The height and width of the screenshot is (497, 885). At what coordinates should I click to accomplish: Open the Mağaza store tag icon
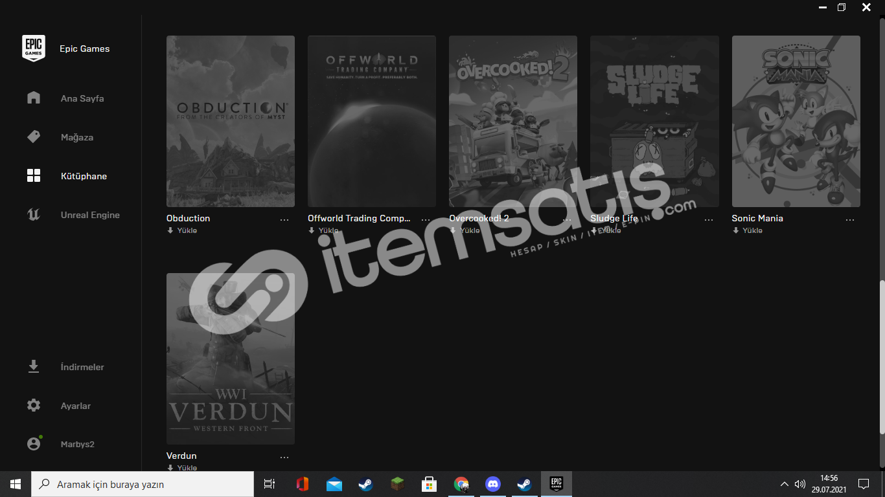click(x=34, y=137)
